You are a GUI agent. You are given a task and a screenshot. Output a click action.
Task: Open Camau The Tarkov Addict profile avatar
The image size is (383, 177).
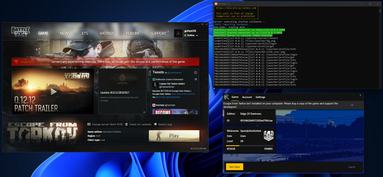[155, 85]
